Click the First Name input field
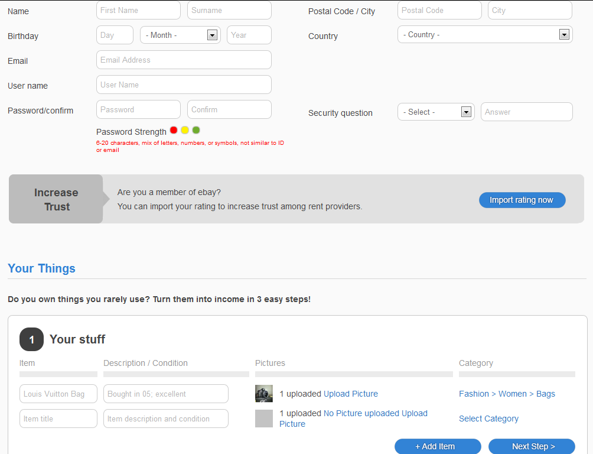Viewport: 593px width, 454px height. point(138,10)
